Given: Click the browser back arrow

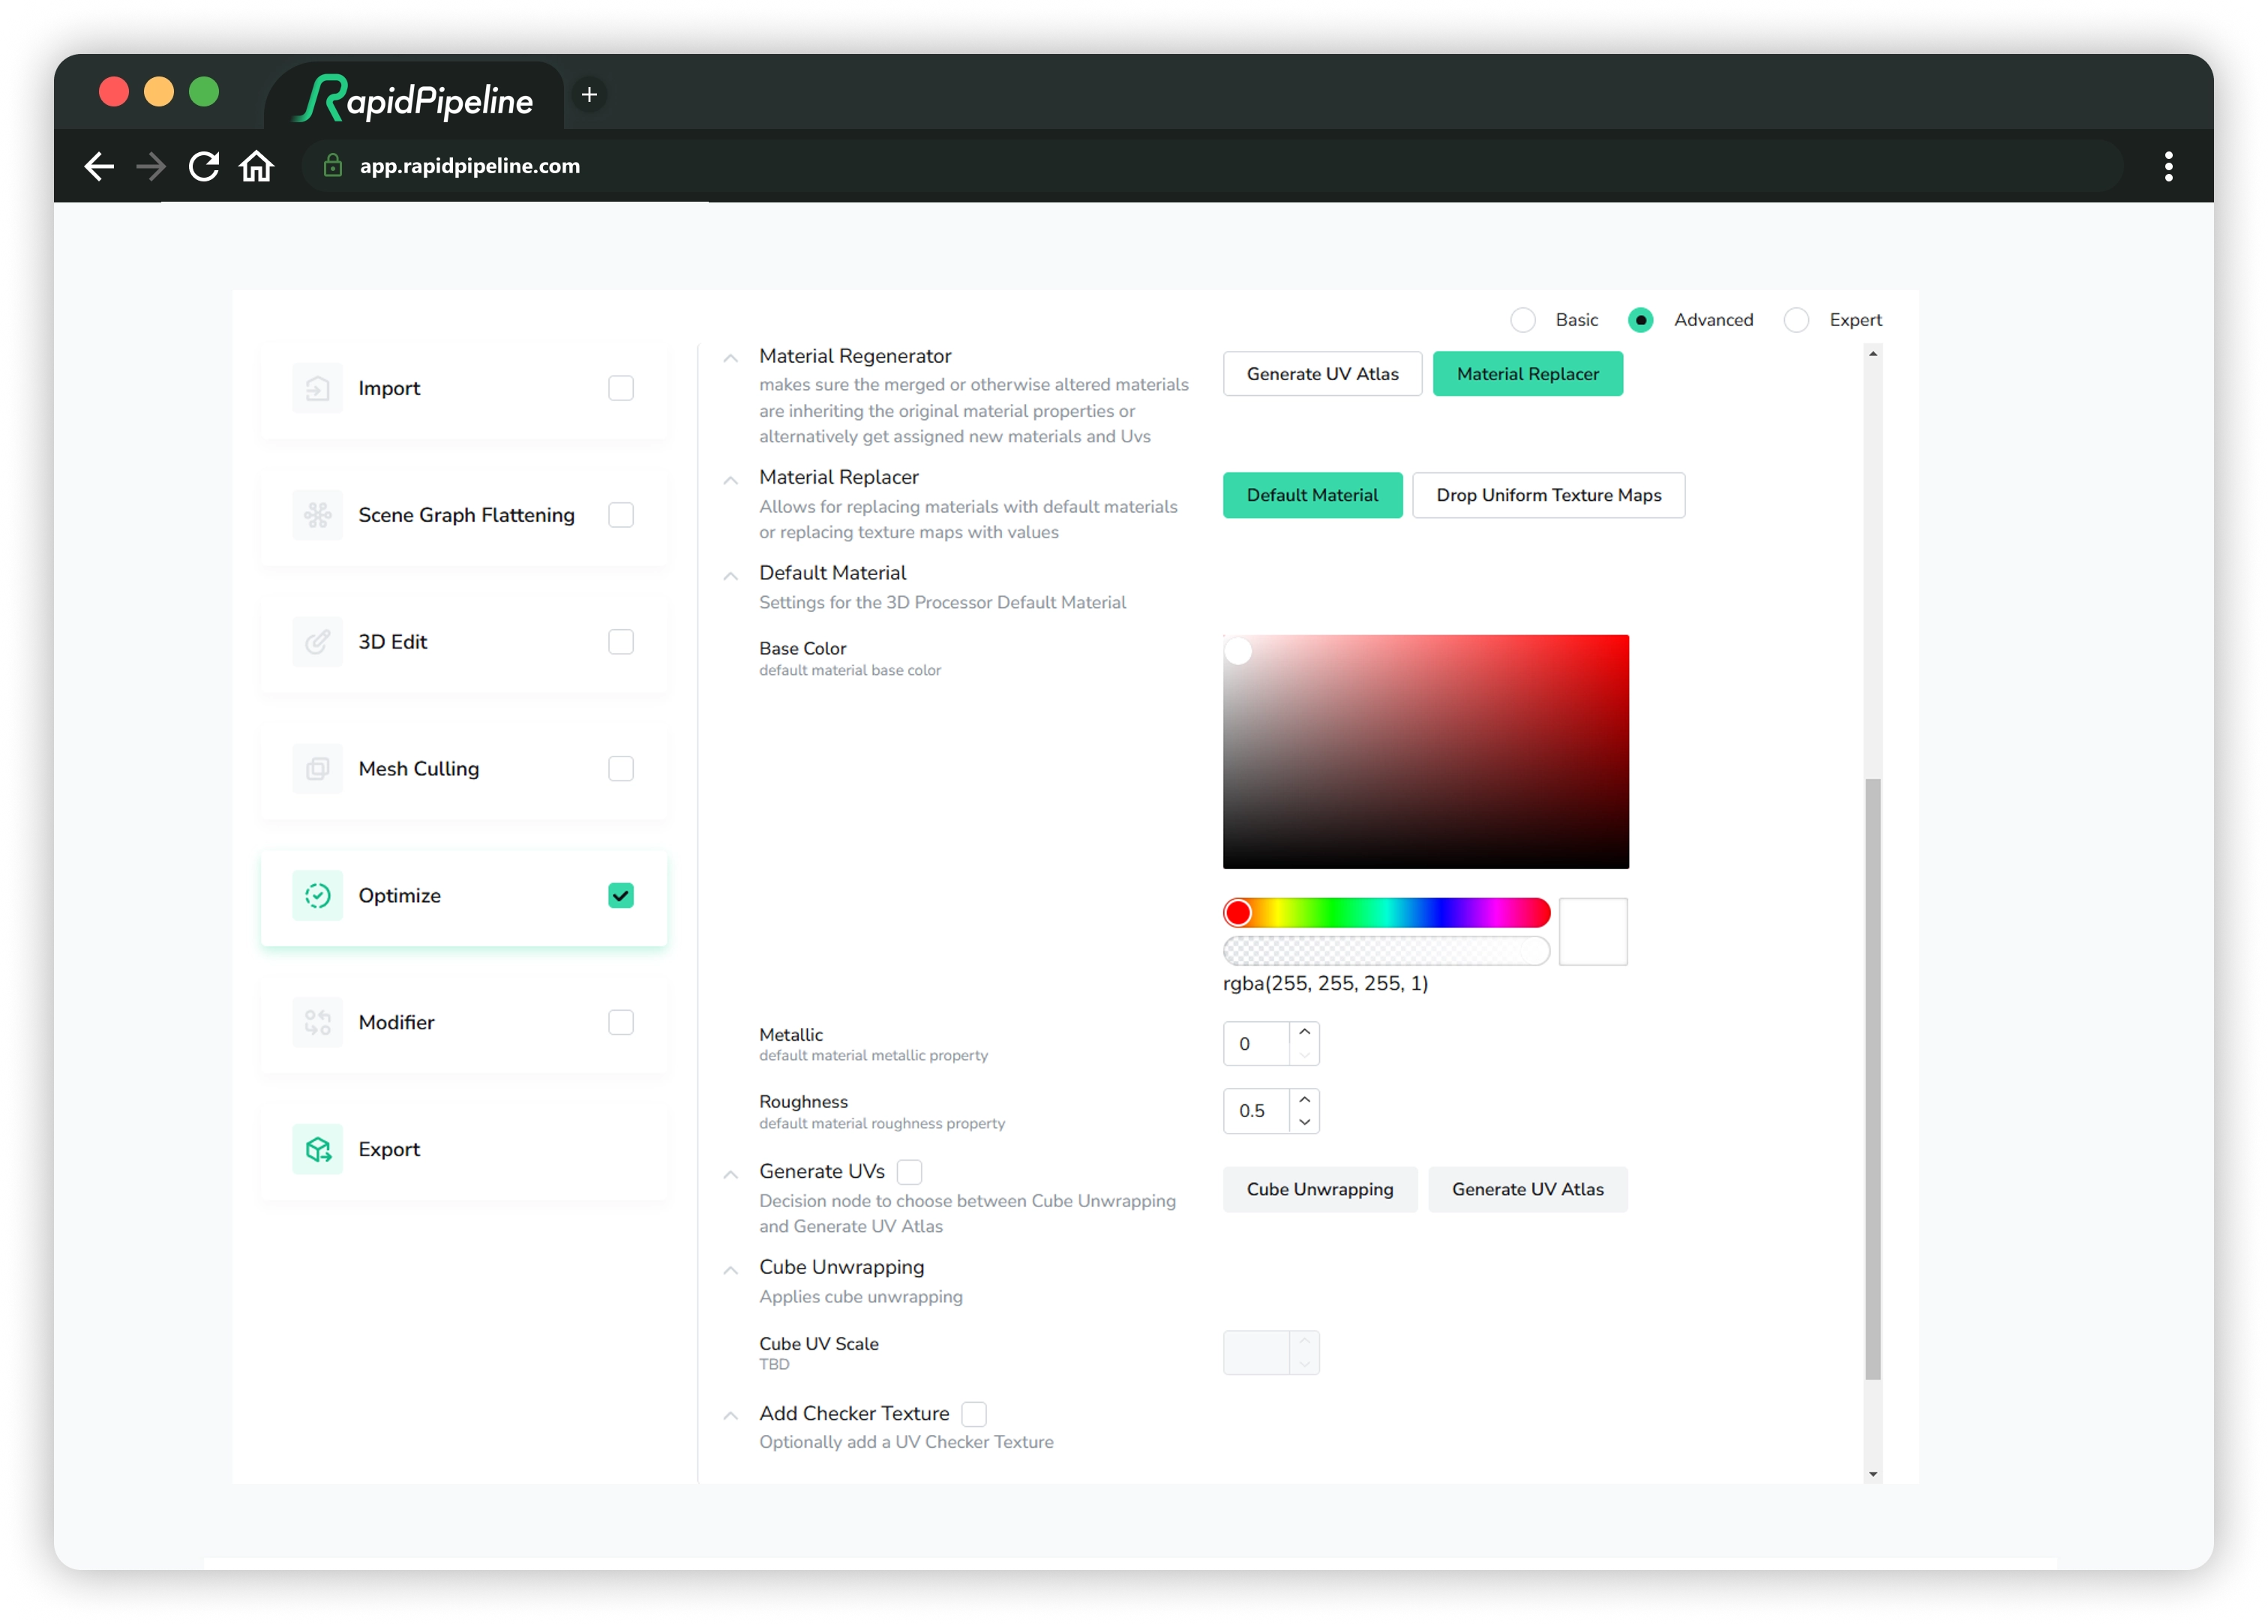Looking at the screenshot, I should pos(99,166).
